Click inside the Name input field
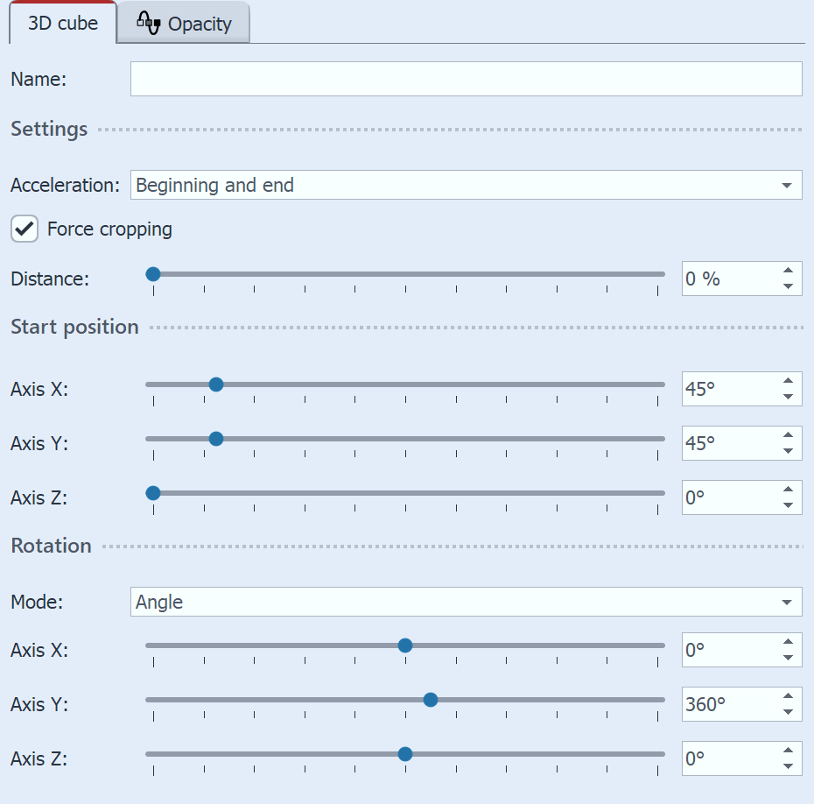The image size is (814, 804). pos(464,79)
